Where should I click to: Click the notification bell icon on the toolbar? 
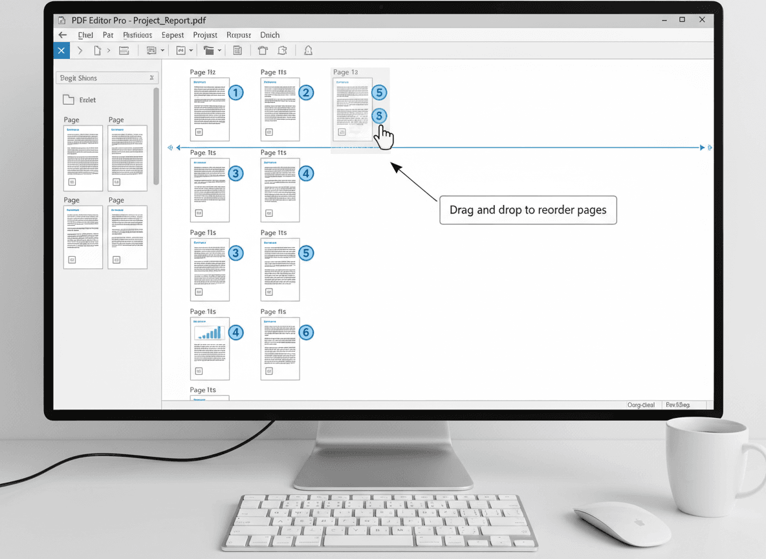(308, 50)
